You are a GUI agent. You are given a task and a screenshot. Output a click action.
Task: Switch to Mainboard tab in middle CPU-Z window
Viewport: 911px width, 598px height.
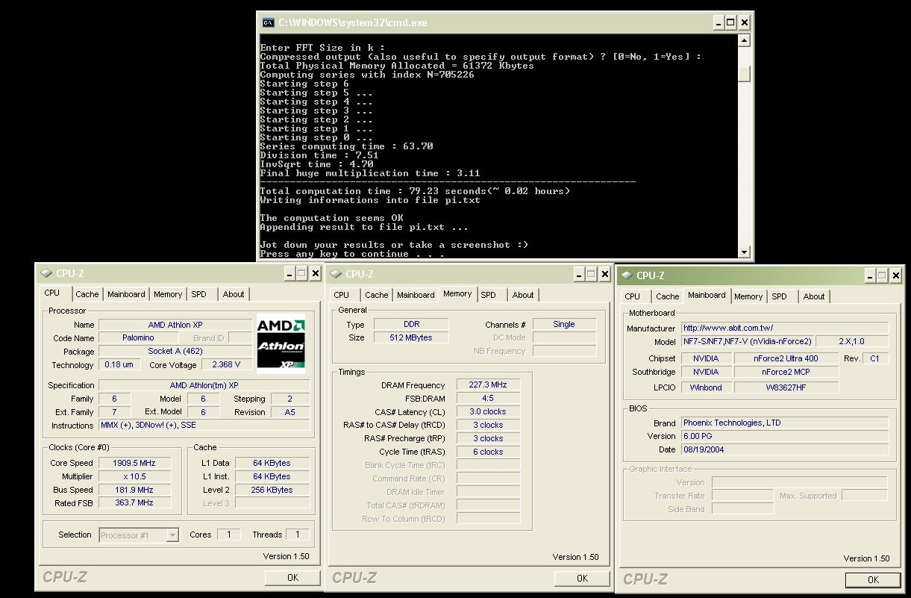[x=416, y=295]
